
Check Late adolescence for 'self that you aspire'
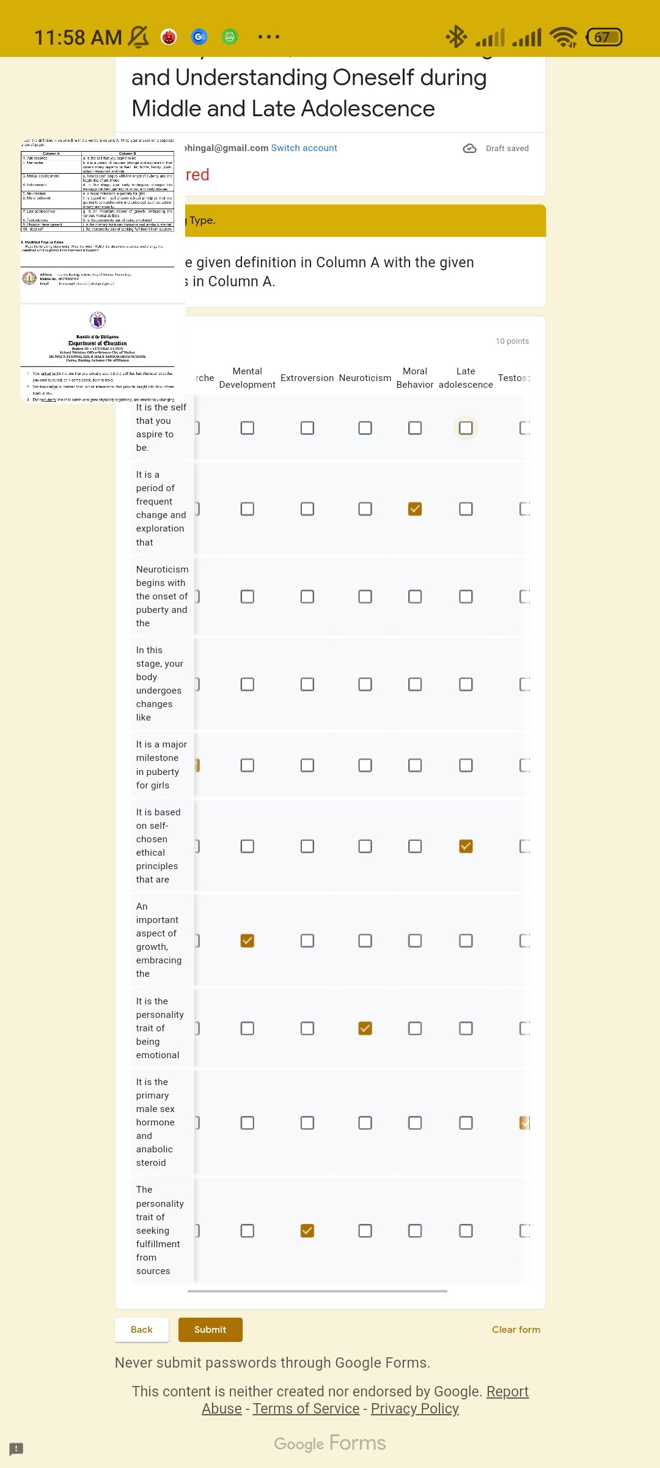coord(466,428)
